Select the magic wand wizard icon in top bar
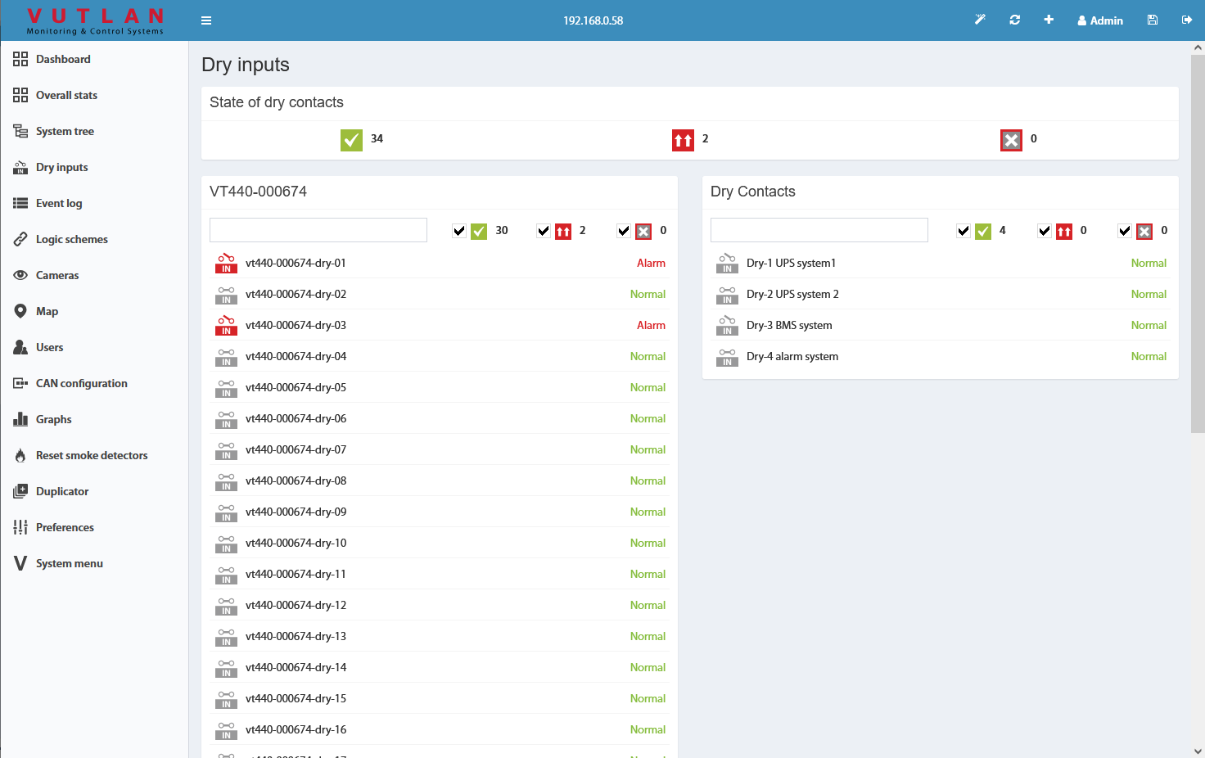This screenshot has height=758, width=1205. 980,19
